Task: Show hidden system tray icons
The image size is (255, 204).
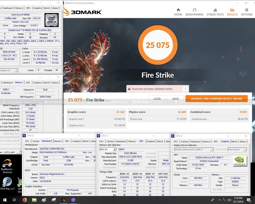Action: tap(220, 200)
